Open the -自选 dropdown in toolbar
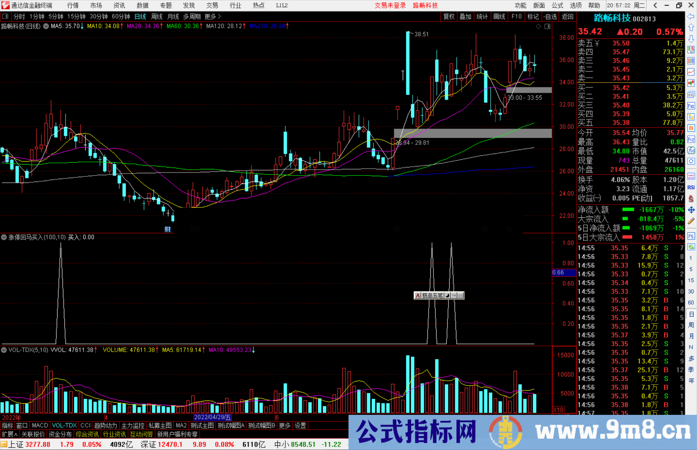The height and width of the screenshot is (450, 697). pos(550,16)
